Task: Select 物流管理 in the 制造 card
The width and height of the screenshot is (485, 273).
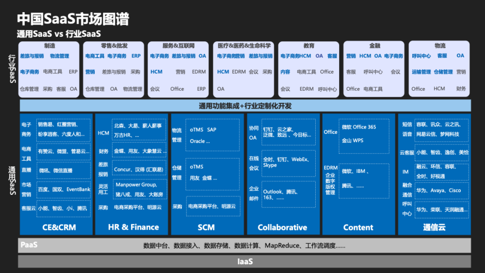Action: pyautogui.click(x=59, y=56)
